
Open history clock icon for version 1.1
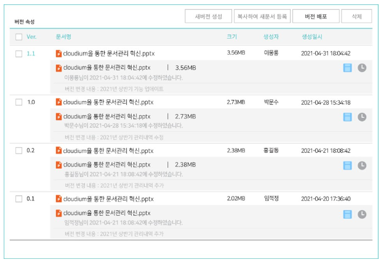(362, 67)
